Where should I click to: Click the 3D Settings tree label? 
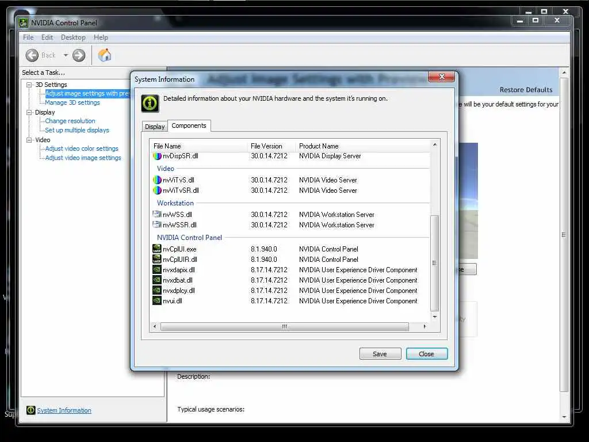pyautogui.click(x=51, y=85)
